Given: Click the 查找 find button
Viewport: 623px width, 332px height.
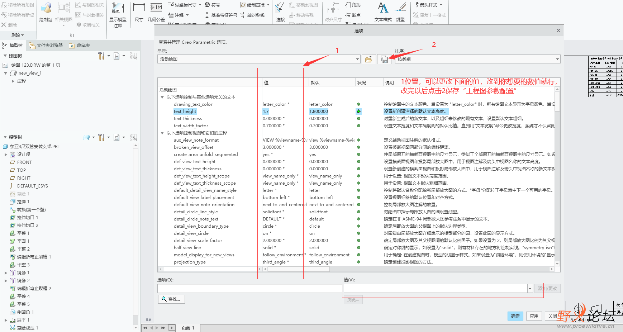Looking at the screenshot, I should tap(171, 299).
